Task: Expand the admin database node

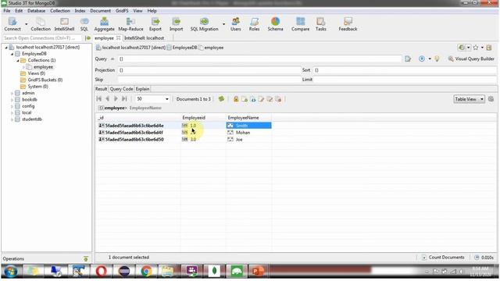Action: pos(12,94)
